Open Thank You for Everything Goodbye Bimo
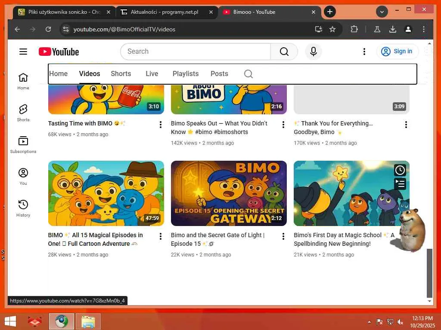This screenshot has height=330, width=441. click(334, 128)
